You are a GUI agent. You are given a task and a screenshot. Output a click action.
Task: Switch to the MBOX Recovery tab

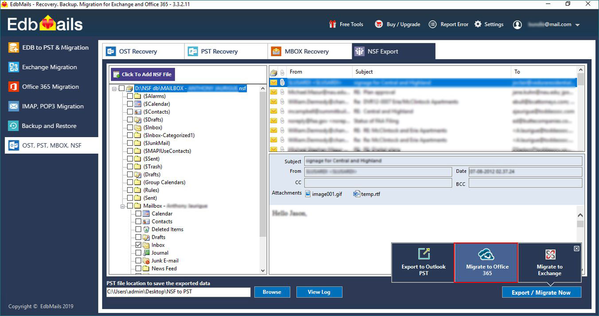309,51
